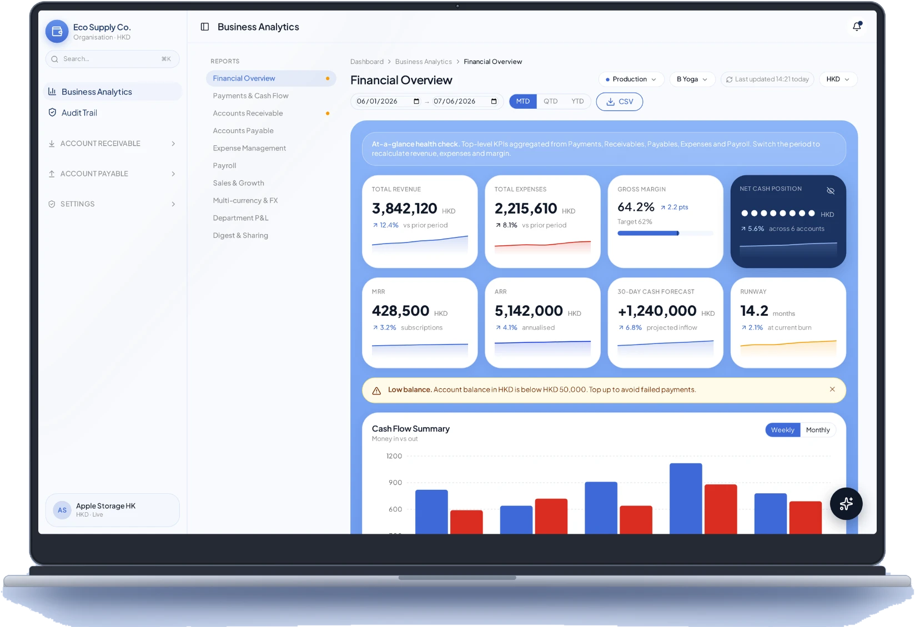Expand ACCOUNT RECEIVABLE section
915x627 pixels.
[113, 144]
